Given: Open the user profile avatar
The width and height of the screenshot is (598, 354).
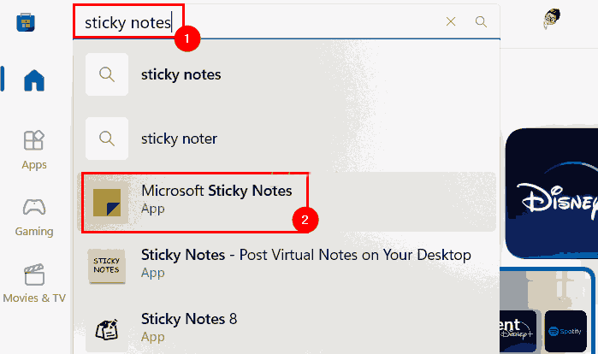Looking at the screenshot, I should click(552, 19).
